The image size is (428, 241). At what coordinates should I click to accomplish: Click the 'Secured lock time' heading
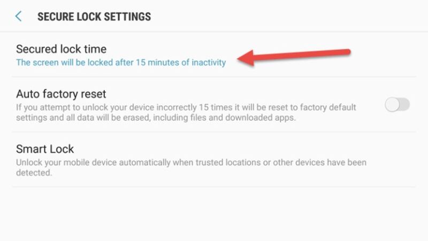click(x=61, y=49)
